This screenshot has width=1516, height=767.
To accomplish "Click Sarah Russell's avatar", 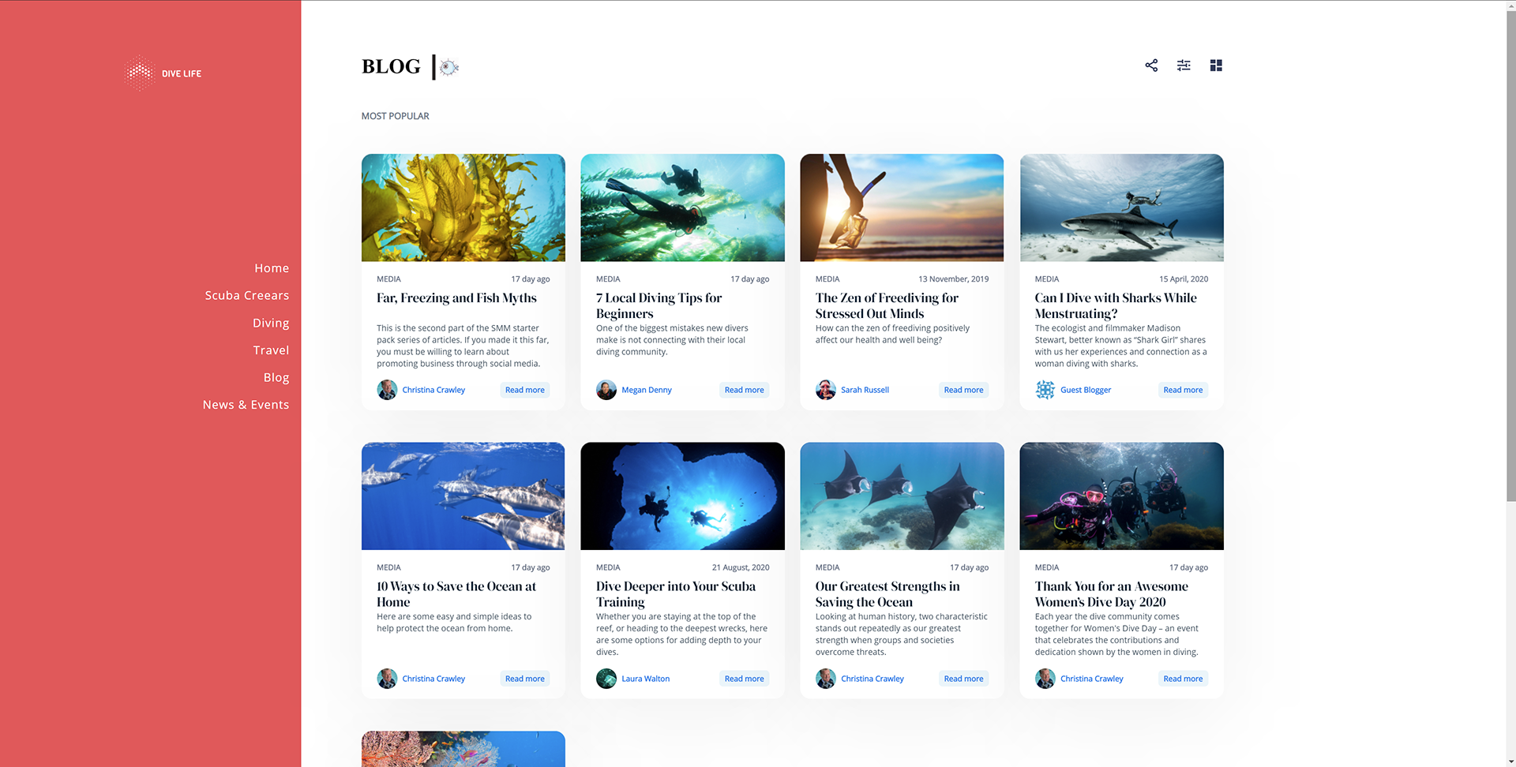I will click(826, 390).
